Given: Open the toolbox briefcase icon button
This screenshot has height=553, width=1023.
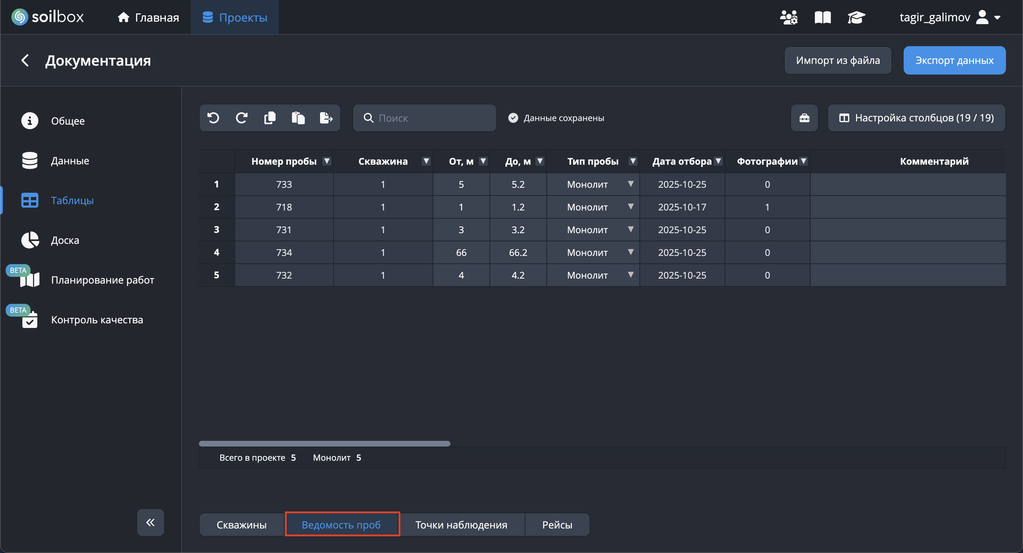Looking at the screenshot, I should click(804, 118).
